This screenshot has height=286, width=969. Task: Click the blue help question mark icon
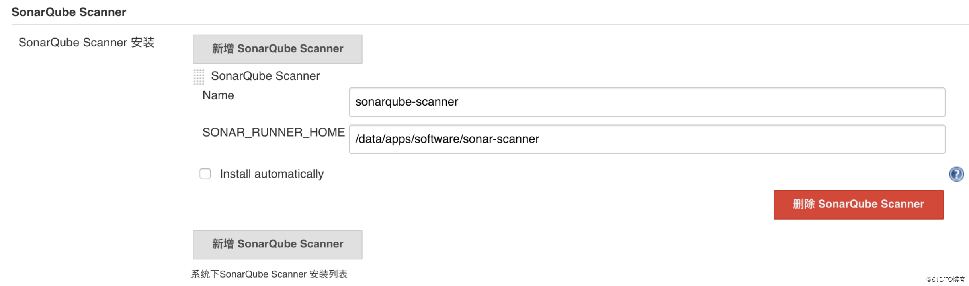point(956,174)
